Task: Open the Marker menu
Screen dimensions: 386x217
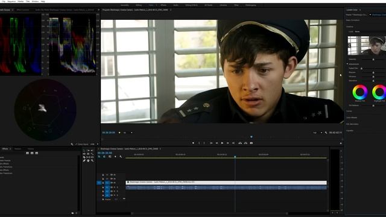Action: pos(21,1)
